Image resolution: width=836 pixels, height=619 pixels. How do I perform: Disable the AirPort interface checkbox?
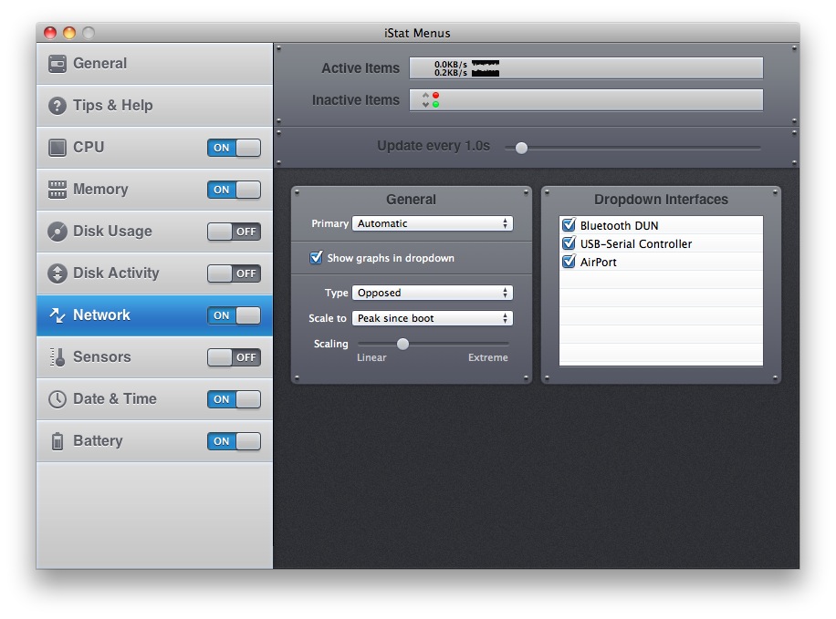pos(568,262)
